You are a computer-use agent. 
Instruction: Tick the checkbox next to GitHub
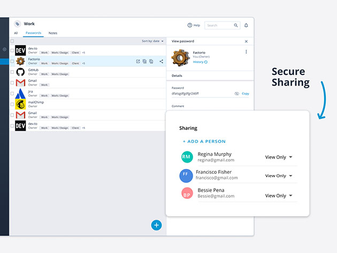point(12,72)
